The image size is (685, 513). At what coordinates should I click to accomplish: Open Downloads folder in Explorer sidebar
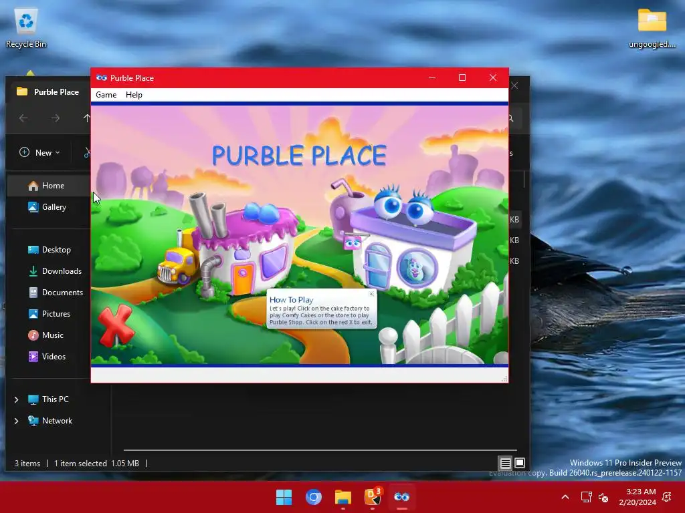point(55,271)
